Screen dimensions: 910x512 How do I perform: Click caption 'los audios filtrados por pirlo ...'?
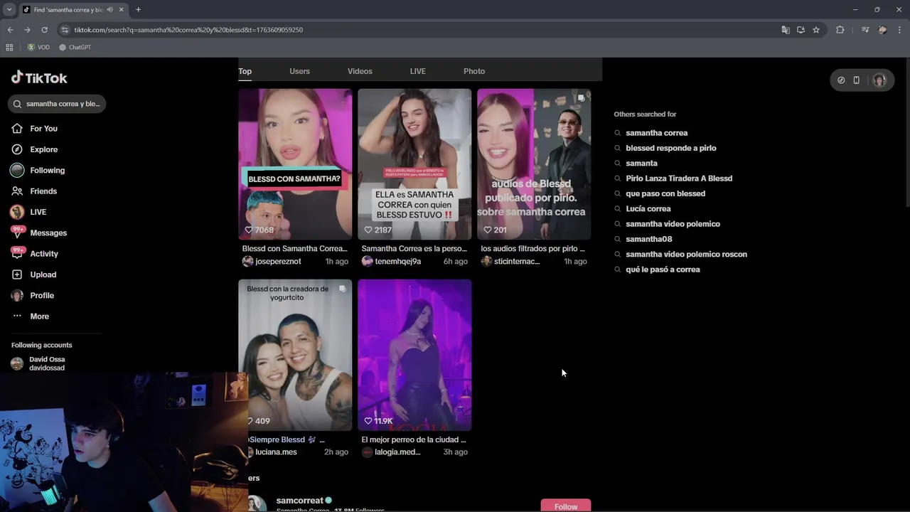pos(532,249)
